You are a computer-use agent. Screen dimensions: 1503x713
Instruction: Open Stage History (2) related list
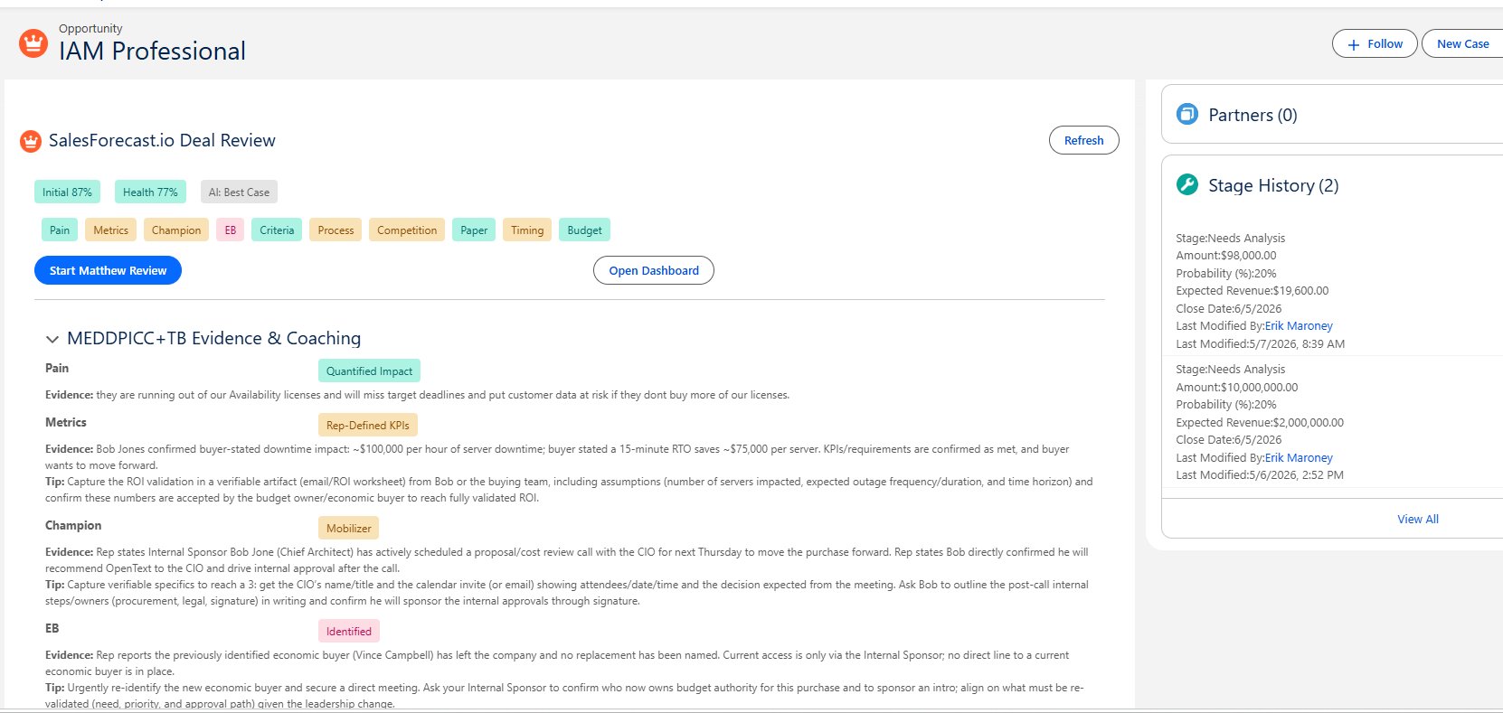click(1273, 185)
